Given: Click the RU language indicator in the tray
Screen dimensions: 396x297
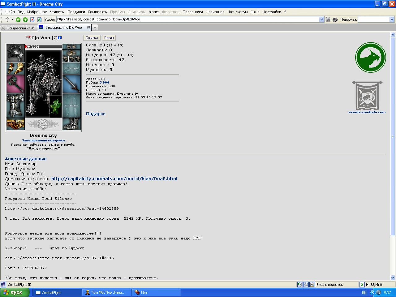Looking at the screenshot, I should [364, 293].
